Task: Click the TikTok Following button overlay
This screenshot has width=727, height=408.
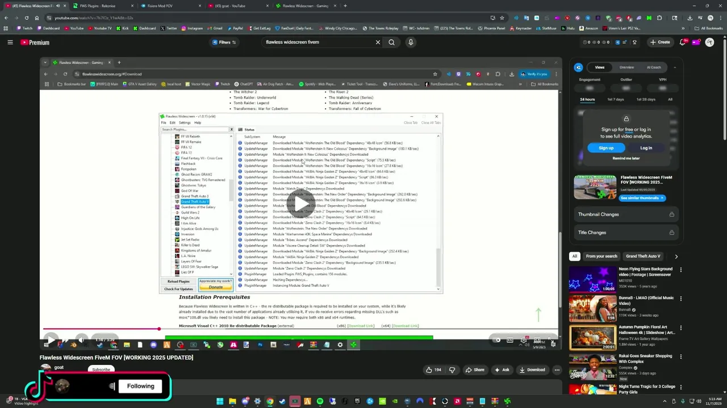Action: [x=140, y=386]
